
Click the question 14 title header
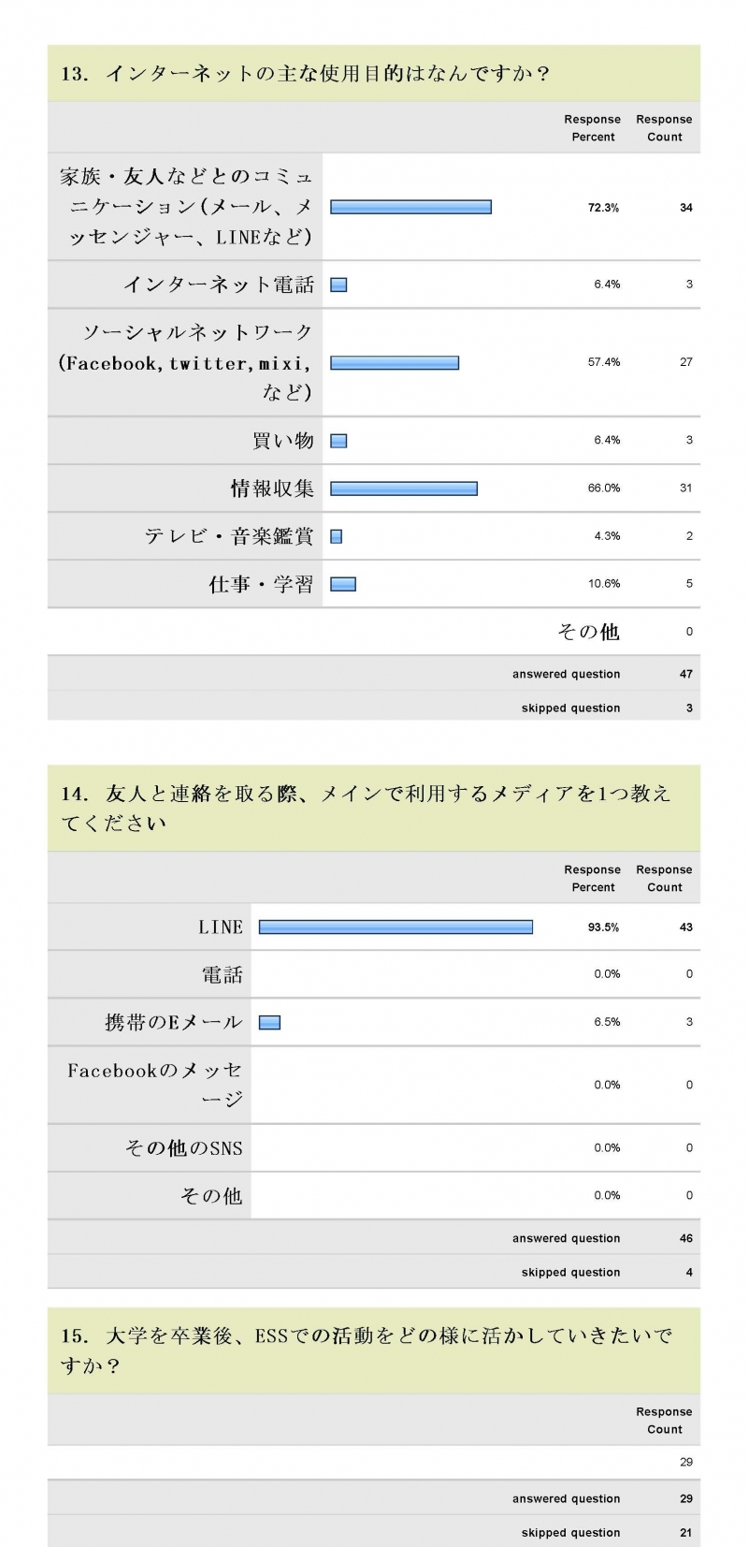(x=374, y=808)
